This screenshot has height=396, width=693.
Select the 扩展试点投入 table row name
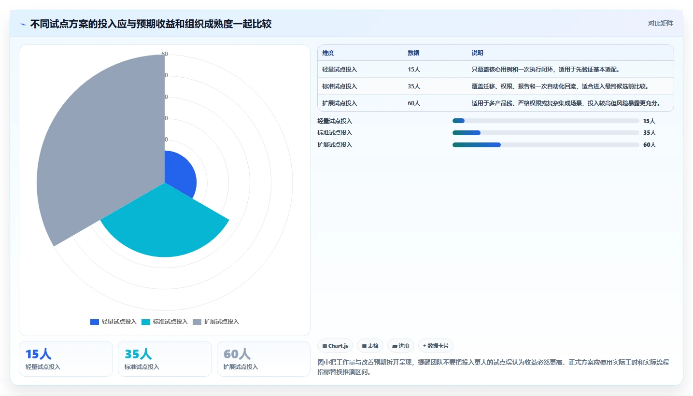(x=339, y=103)
